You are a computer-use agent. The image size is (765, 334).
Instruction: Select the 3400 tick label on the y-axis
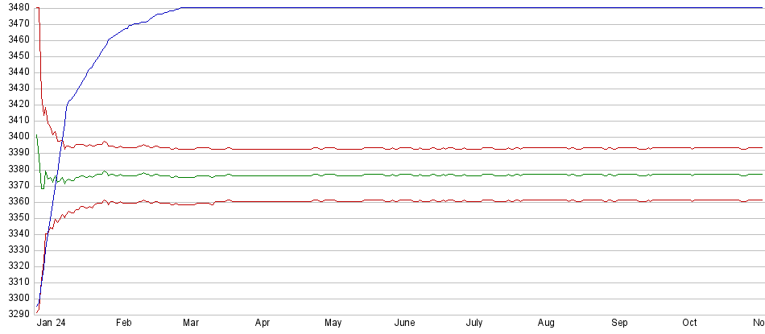coord(16,136)
